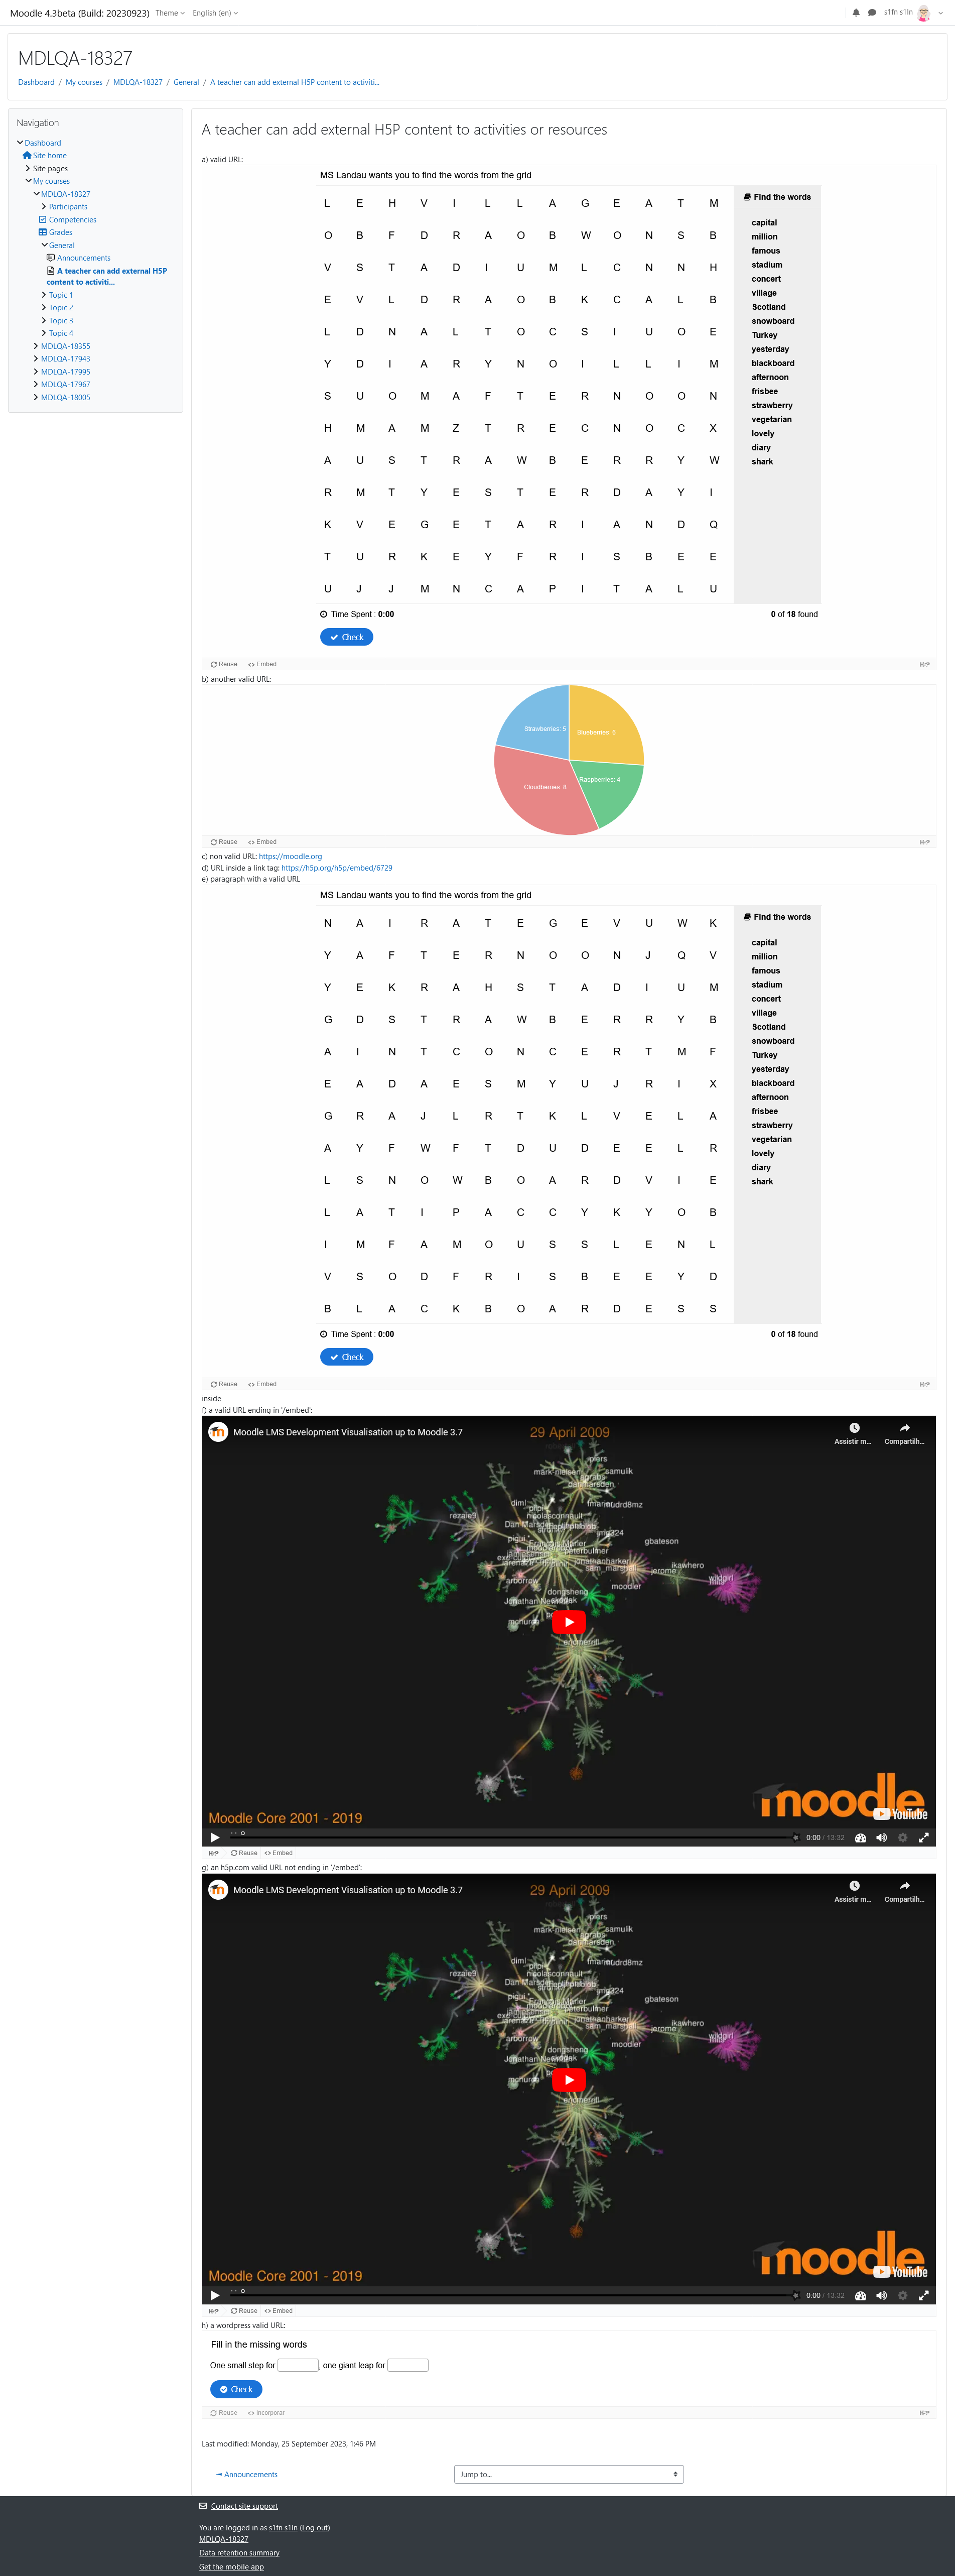Play the section g) video using the red YouTube button

coord(569,2079)
